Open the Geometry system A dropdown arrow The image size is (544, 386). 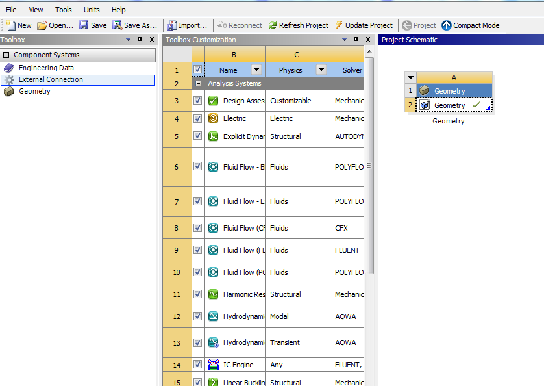[x=410, y=77]
